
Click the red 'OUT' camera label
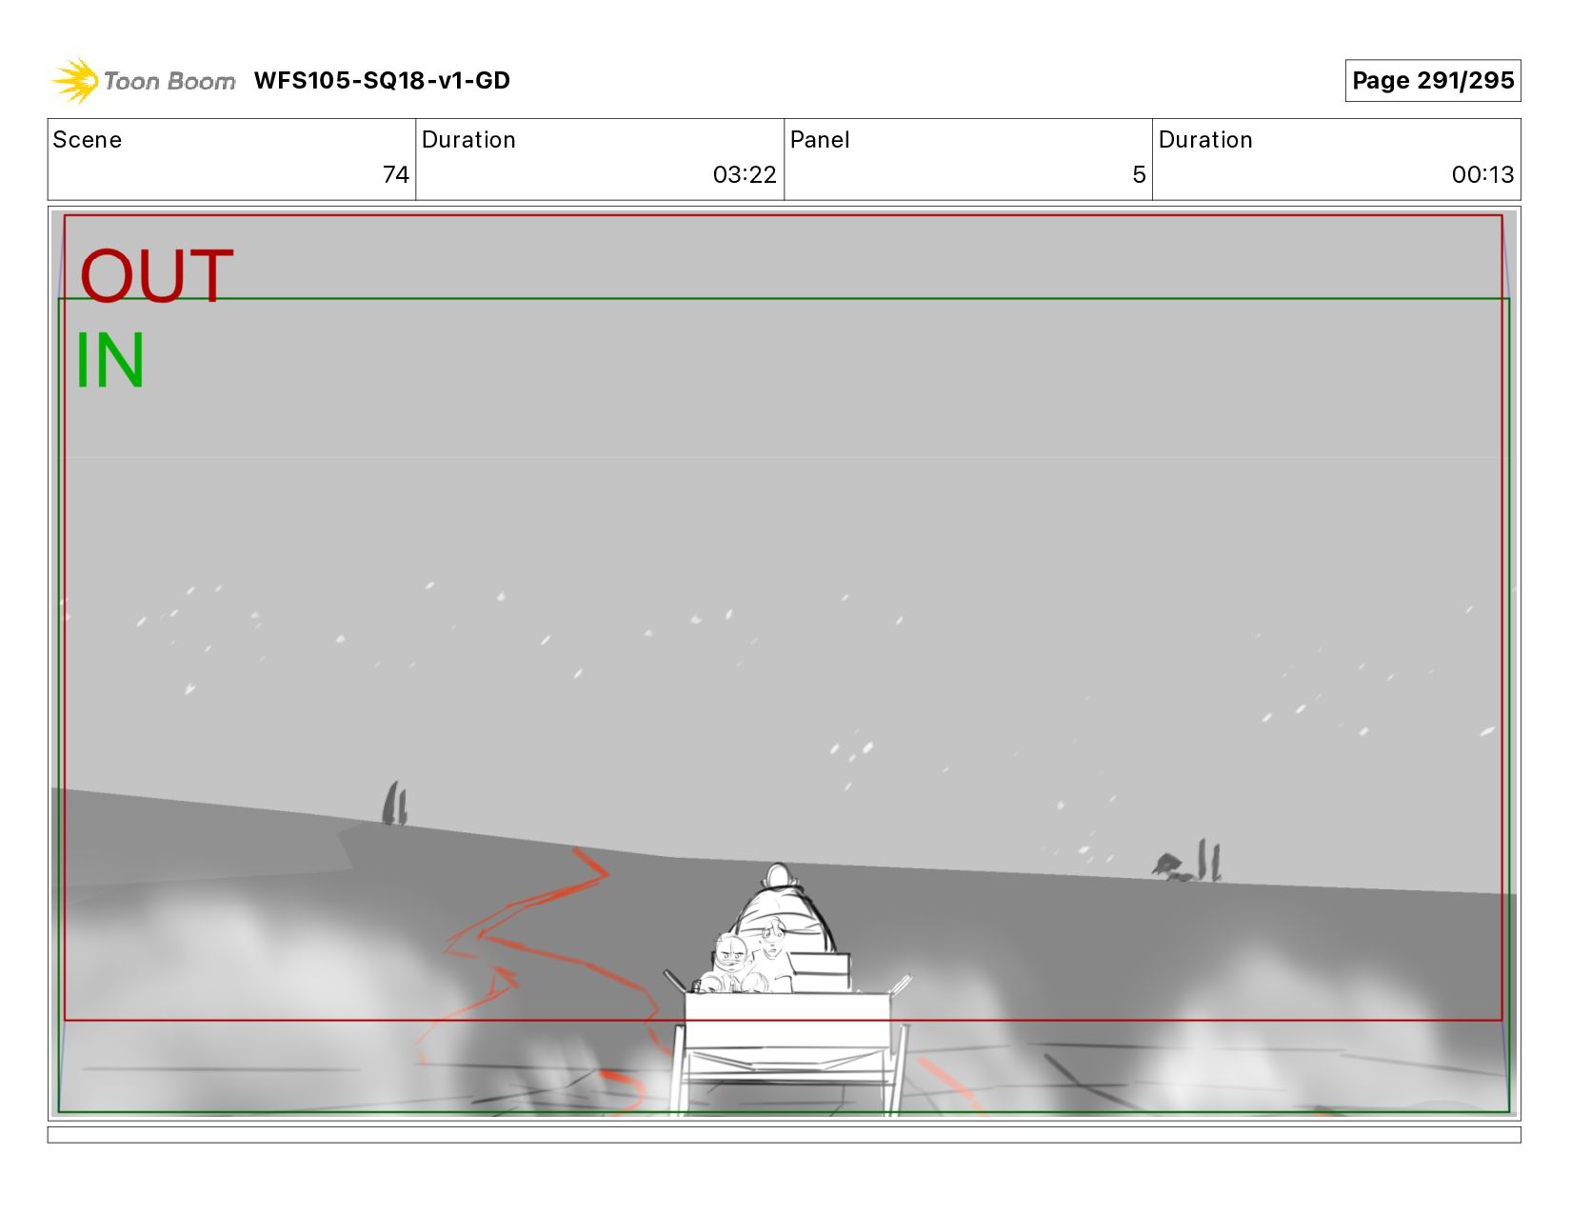coord(156,275)
